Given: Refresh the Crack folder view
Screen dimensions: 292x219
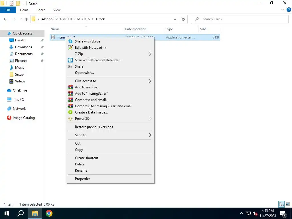Looking at the screenshot, I should pos(183,19).
